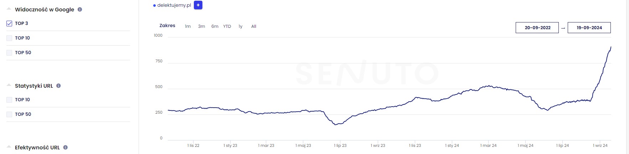Uncheck the TOP 3 visibility checkbox
Screen dimensions: 629x154
[9, 24]
